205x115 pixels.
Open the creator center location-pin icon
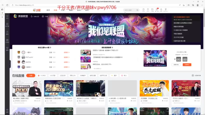click(x=166, y=9)
